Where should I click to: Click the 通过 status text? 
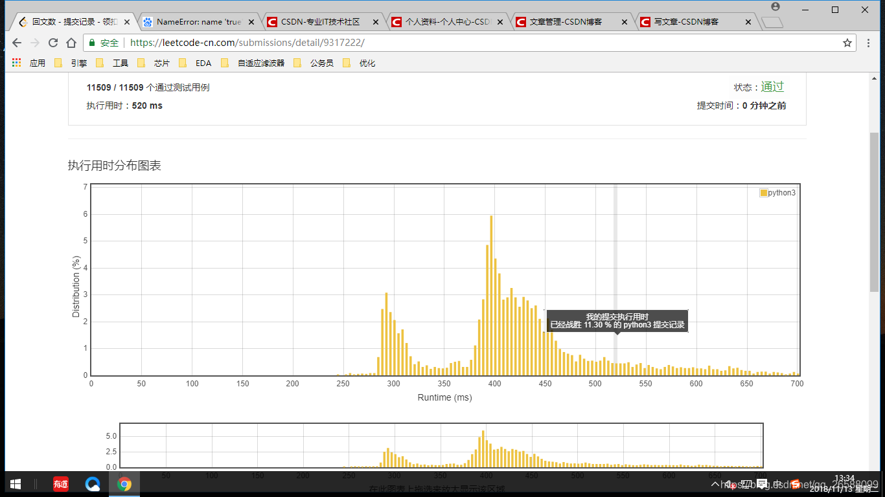point(772,87)
